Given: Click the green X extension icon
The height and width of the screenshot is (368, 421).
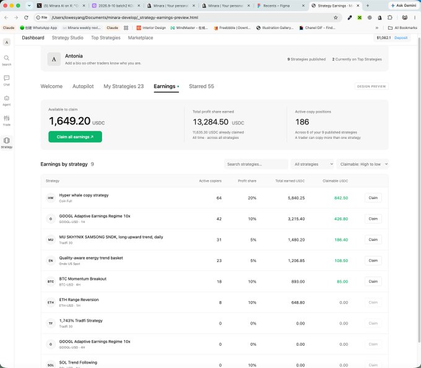Looking at the screenshot, I should tap(360, 17).
